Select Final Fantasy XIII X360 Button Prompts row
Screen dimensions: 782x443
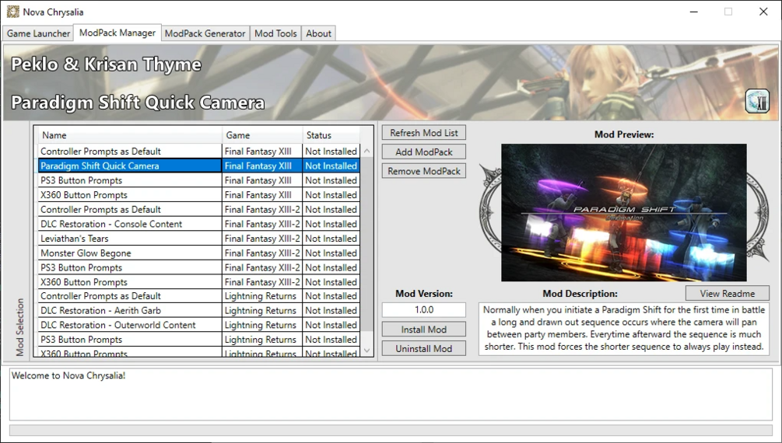pyautogui.click(x=199, y=194)
